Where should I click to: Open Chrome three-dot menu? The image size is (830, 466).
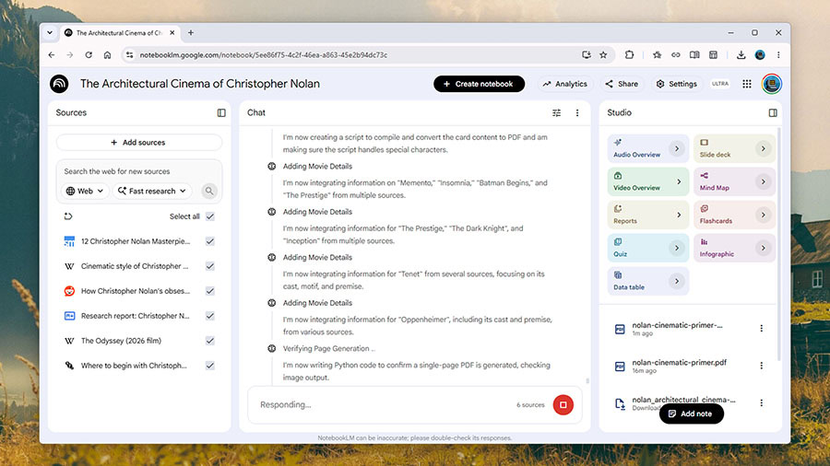tap(778, 55)
